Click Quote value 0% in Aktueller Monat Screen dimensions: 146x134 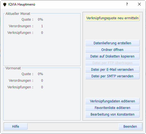[x=40, y=20]
